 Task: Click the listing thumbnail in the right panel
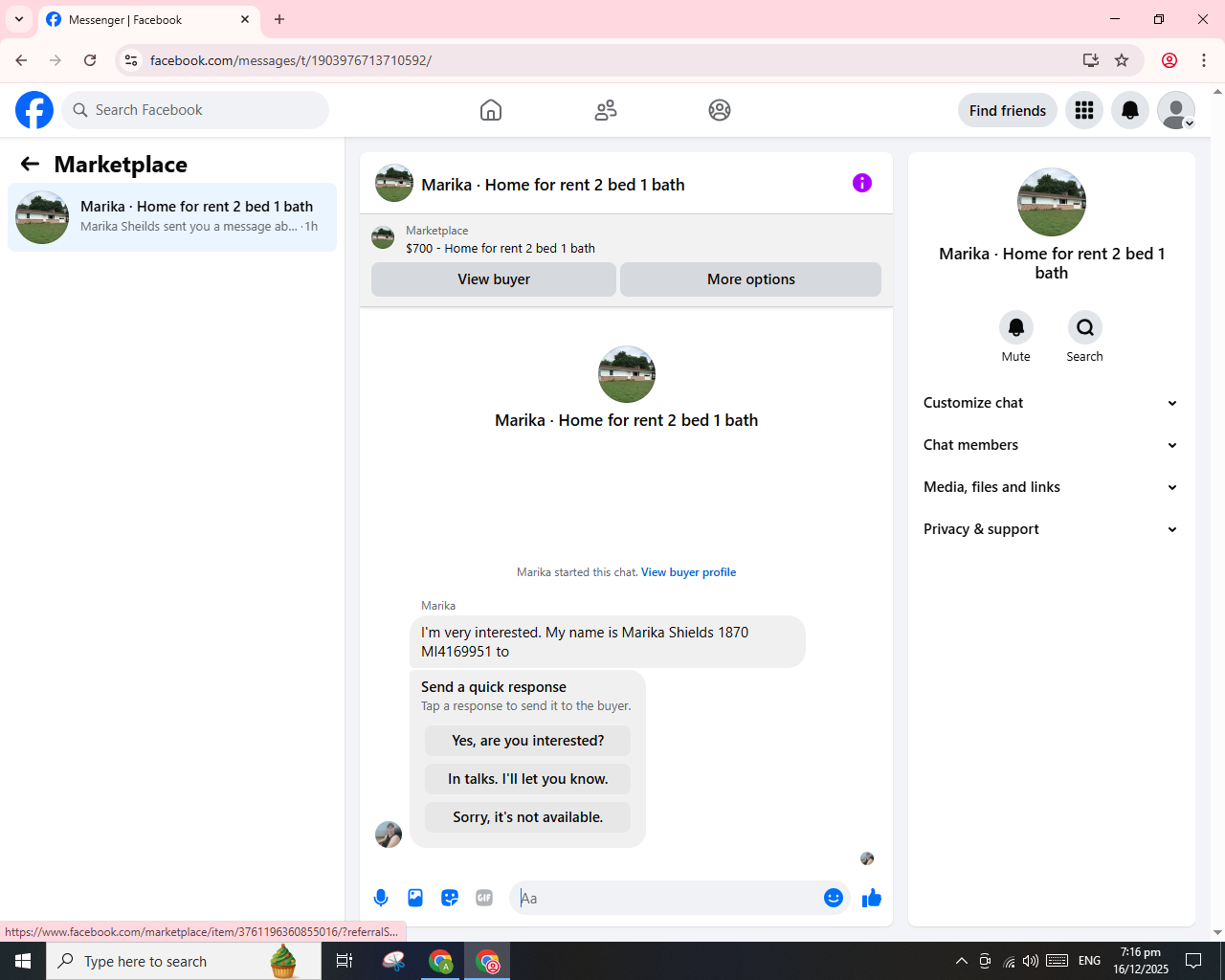coord(1052,202)
